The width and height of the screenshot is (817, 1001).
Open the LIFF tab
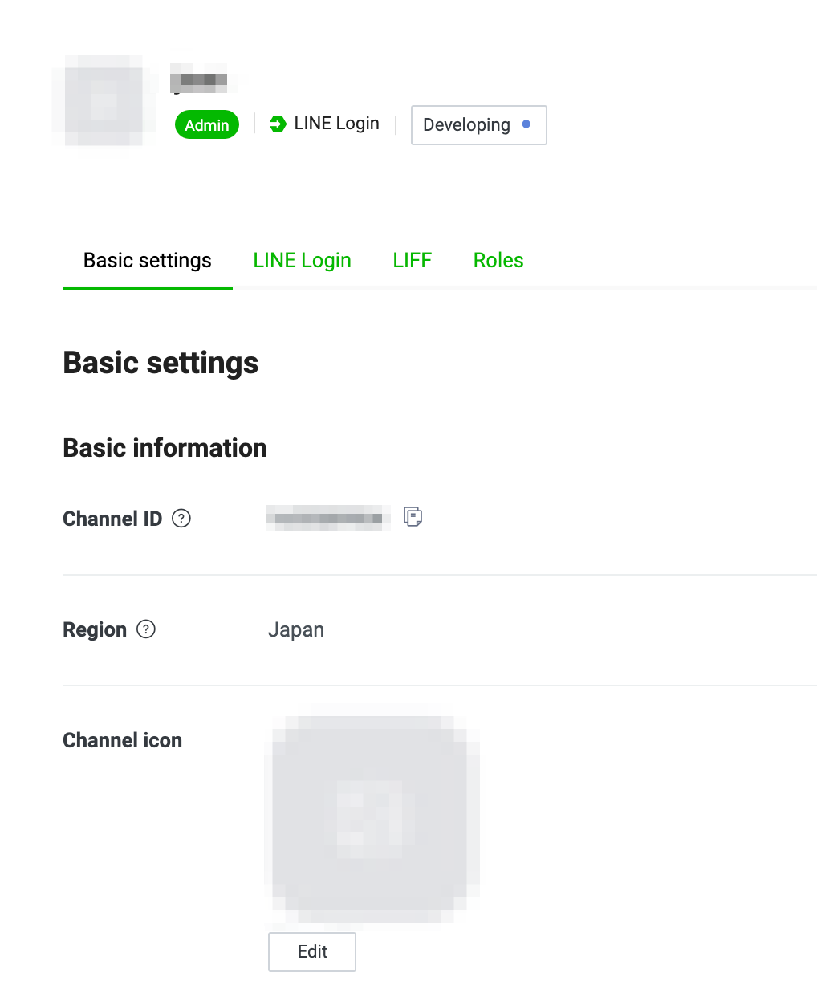click(413, 261)
